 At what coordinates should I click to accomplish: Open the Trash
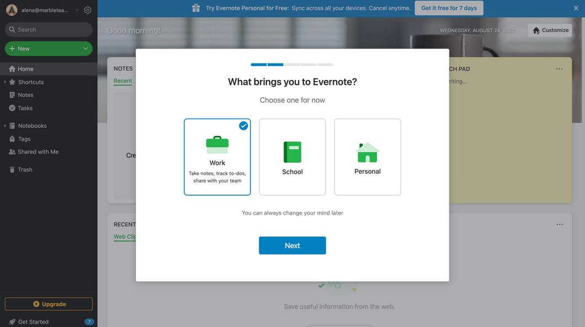tap(24, 169)
